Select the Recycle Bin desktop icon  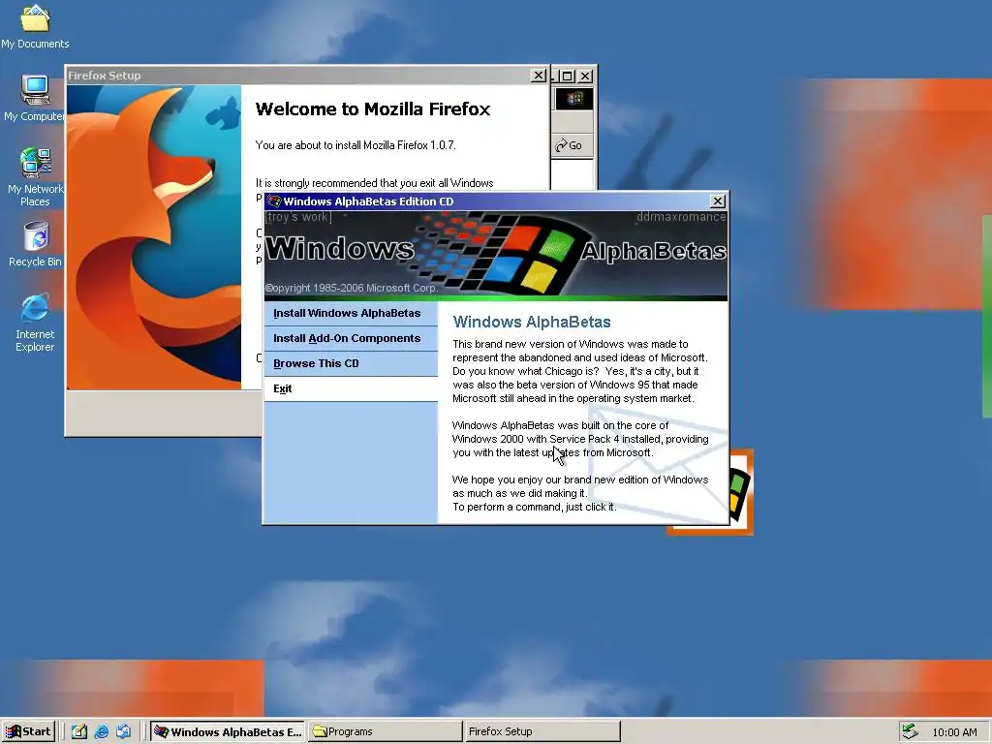[x=36, y=243]
